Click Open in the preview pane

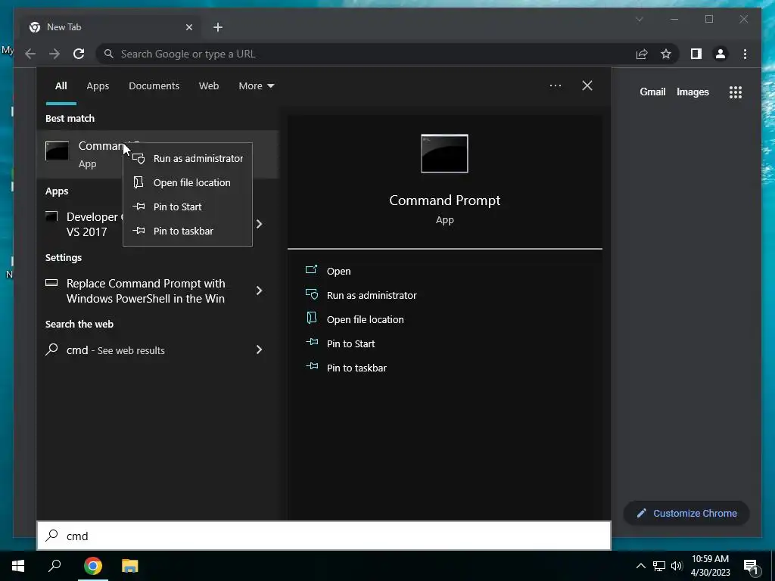[338, 272]
